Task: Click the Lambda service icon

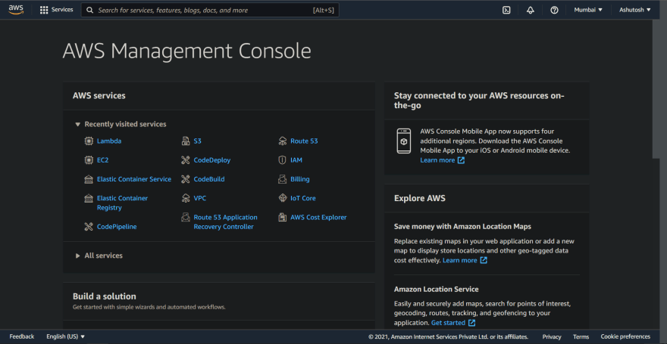Action: 89,141
